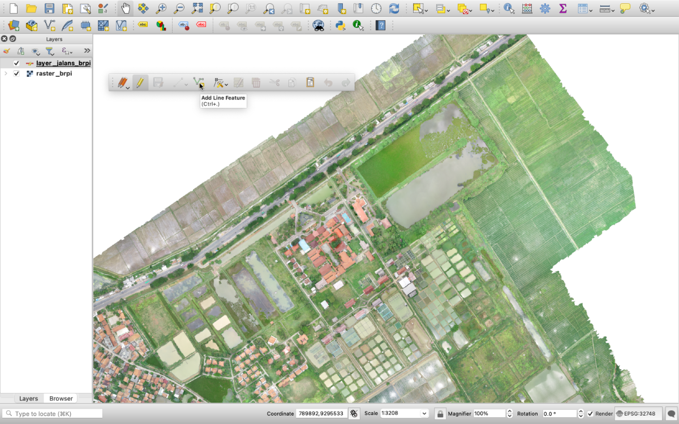Open EPSG:32748 CRS settings
The width and height of the screenshot is (679, 424).
638,414
